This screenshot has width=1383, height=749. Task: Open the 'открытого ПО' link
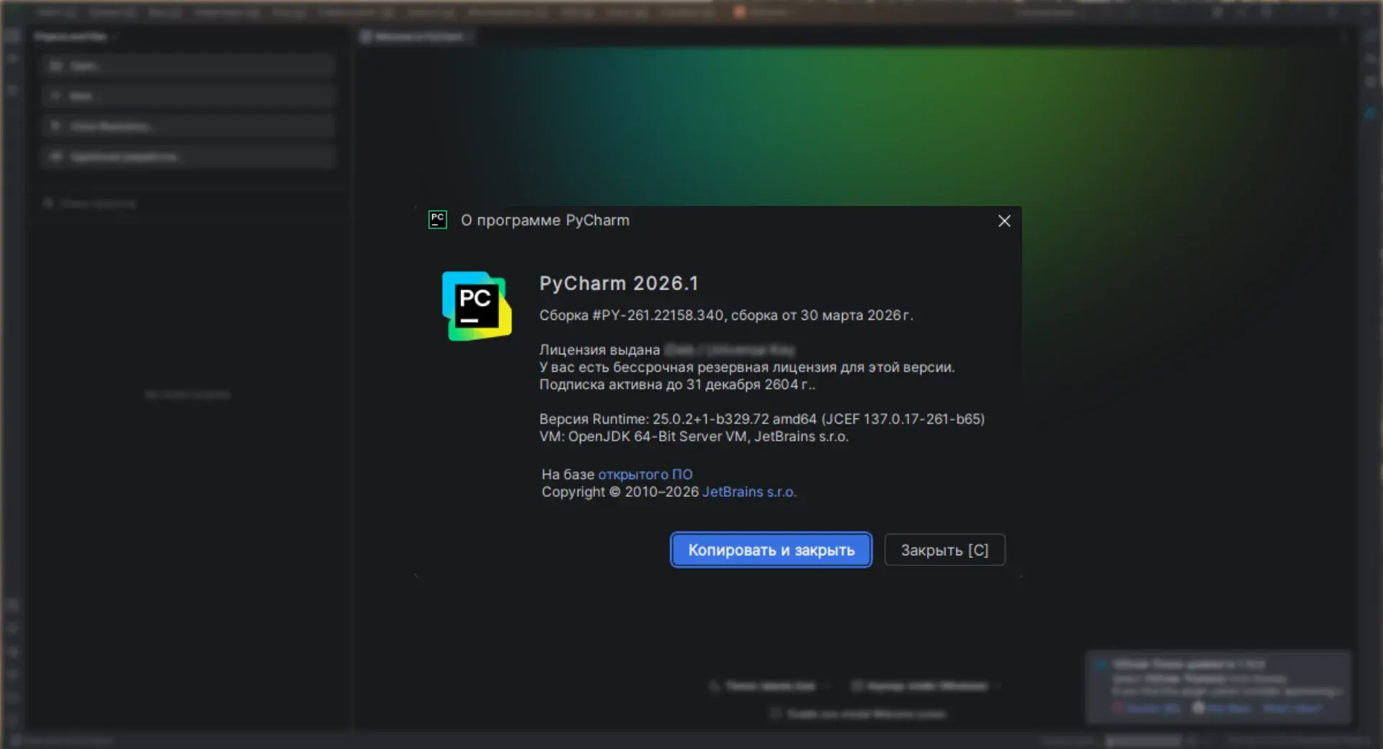[x=645, y=475]
